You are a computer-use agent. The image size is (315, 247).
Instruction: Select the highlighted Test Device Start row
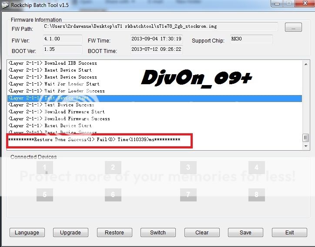click(154, 98)
